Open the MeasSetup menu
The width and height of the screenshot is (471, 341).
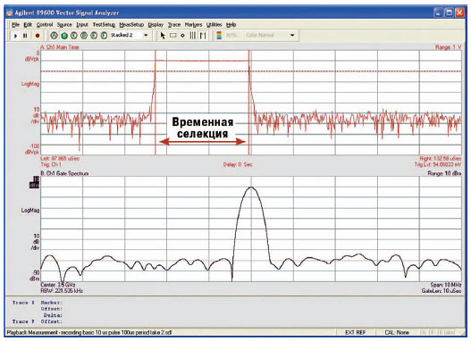pyautogui.click(x=131, y=25)
